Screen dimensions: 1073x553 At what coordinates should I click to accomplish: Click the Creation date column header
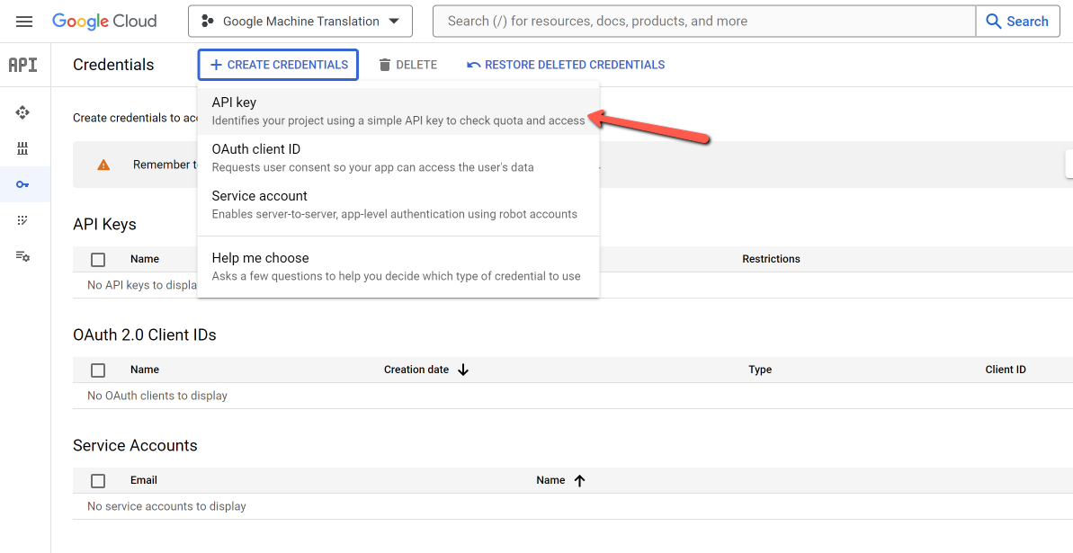click(x=416, y=370)
